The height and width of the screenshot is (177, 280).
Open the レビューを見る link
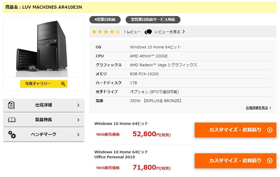click(168, 32)
